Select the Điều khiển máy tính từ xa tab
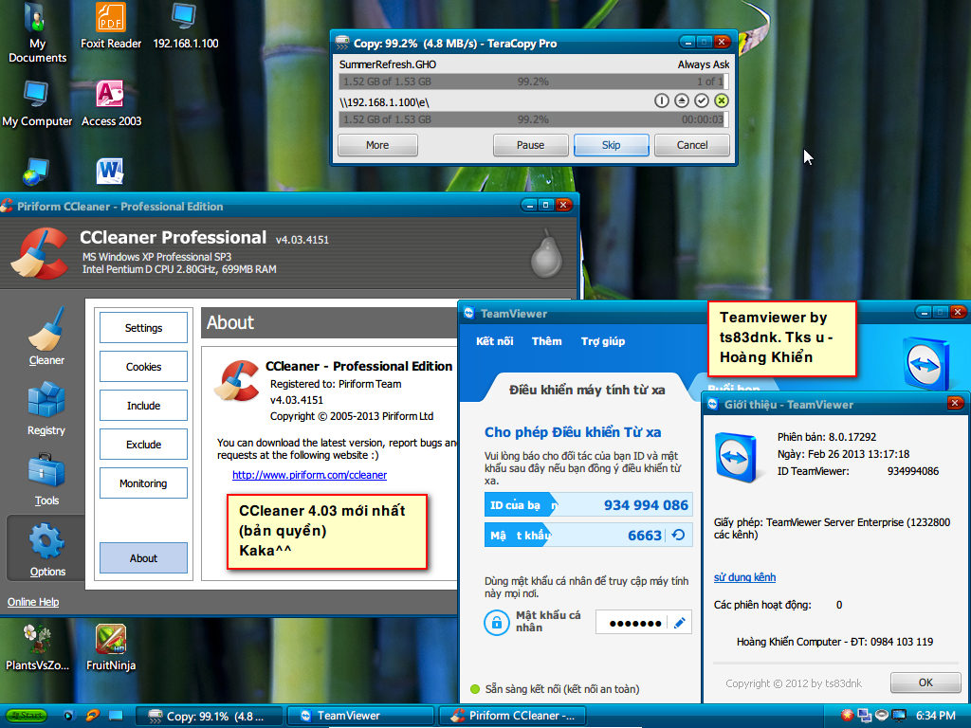Viewport: 971px width, 728px height. (x=586, y=390)
